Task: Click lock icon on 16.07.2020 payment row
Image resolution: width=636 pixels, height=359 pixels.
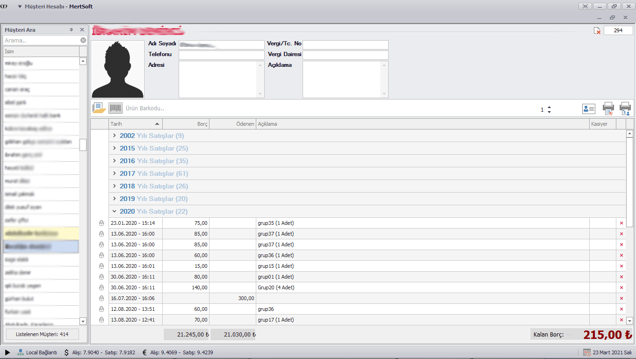Action: coord(101,299)
